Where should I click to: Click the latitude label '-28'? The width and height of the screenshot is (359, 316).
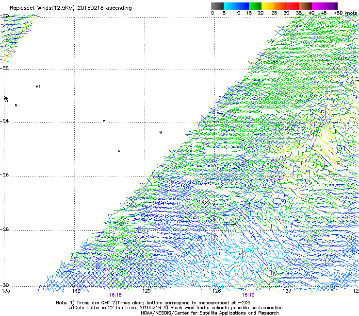click(4, 229)
